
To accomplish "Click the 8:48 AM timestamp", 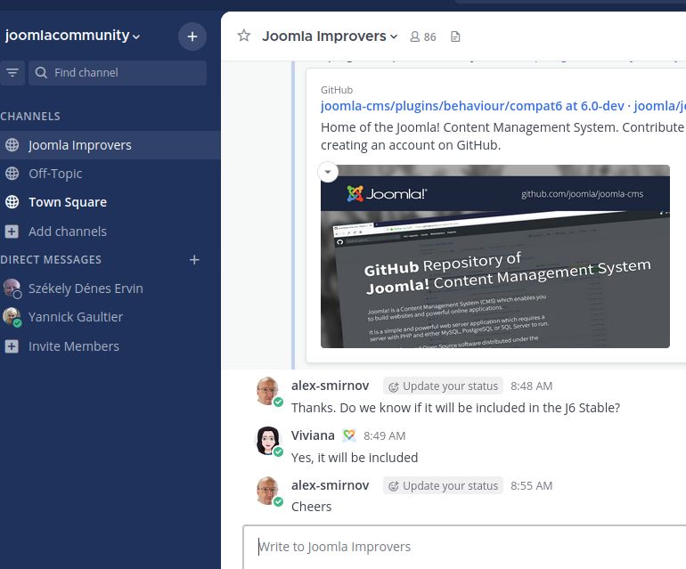I will (x=531, y=386).
